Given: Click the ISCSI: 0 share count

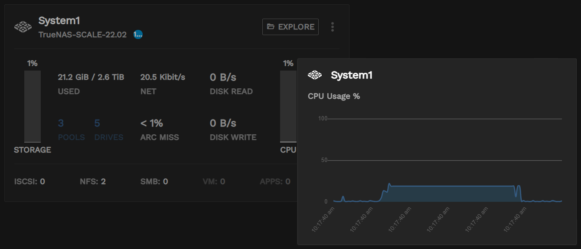Looking at the screenshot, I should pos(29,181).
